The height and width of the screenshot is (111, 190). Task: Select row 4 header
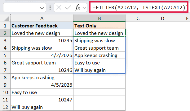5,48
